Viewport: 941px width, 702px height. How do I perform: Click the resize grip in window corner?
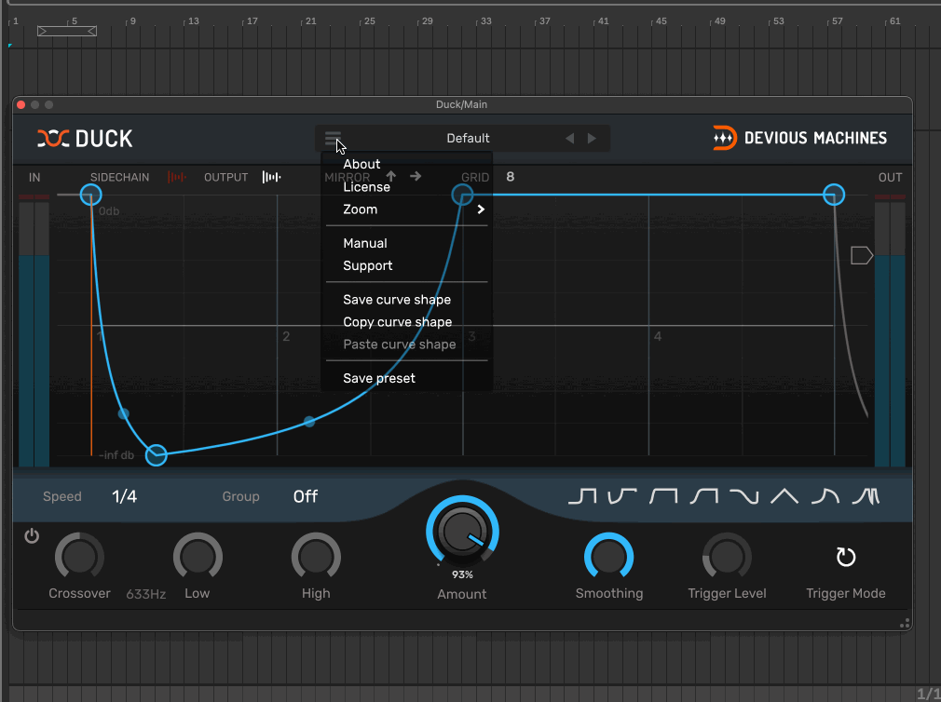pyautogui.click(x=905, y=624)
